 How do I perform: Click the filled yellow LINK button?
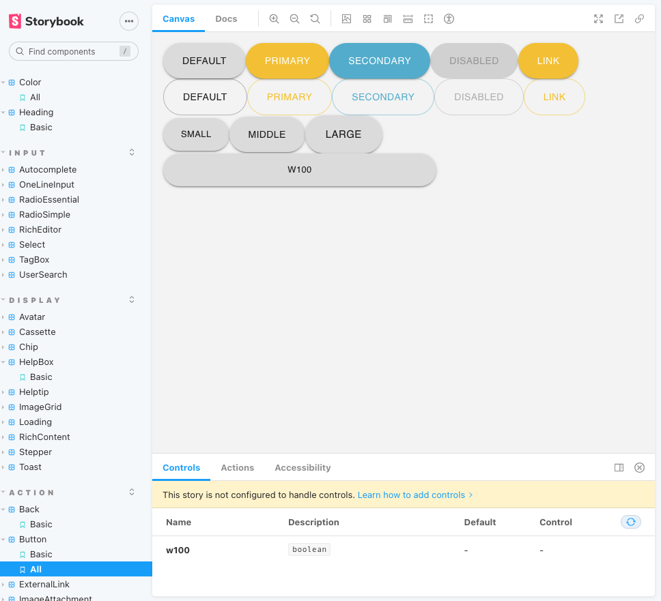548,61
